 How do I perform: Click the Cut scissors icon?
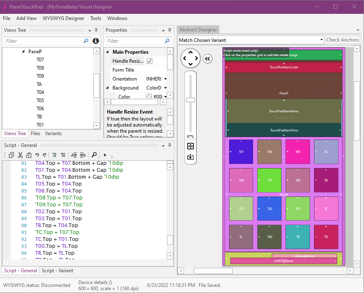(x=20, y=155)
